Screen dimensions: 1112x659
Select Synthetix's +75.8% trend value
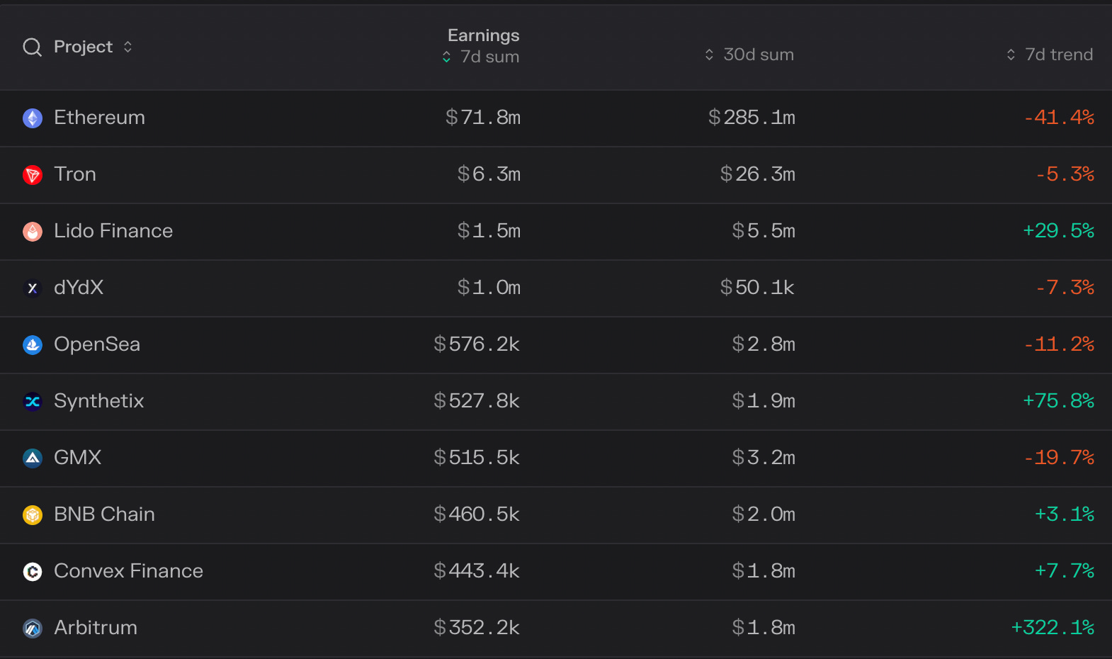click(x=1058, y=401)
